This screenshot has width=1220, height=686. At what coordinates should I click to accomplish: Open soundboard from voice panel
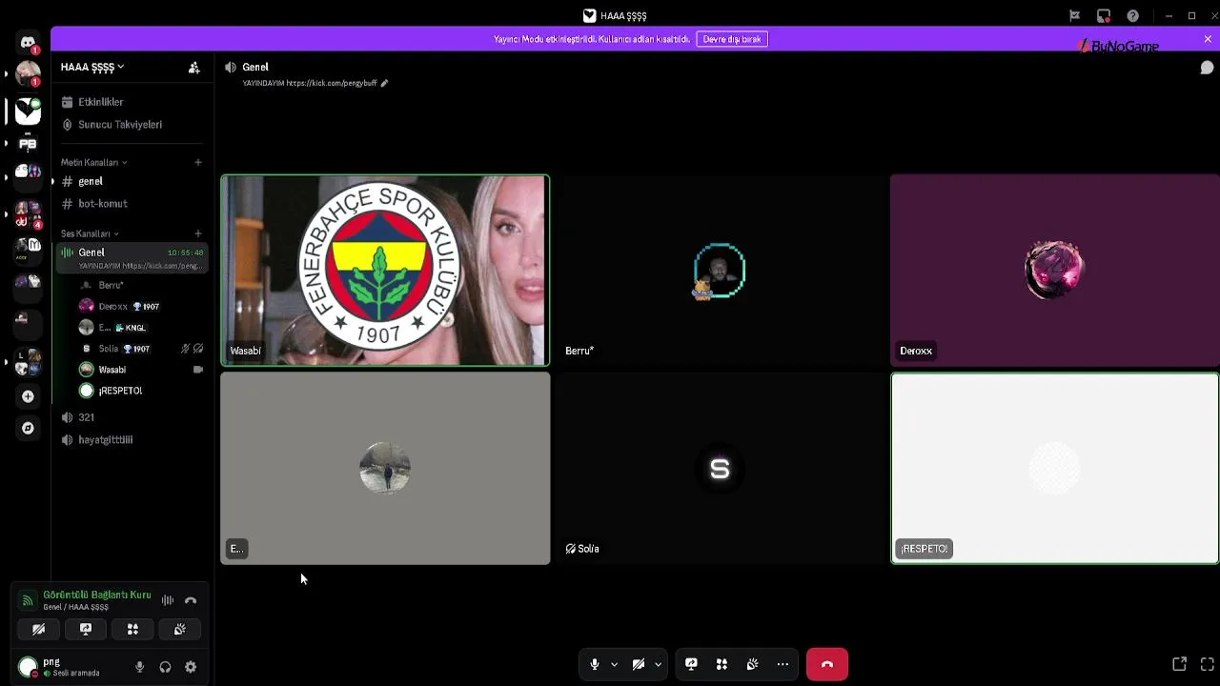(x=179, y=629)
